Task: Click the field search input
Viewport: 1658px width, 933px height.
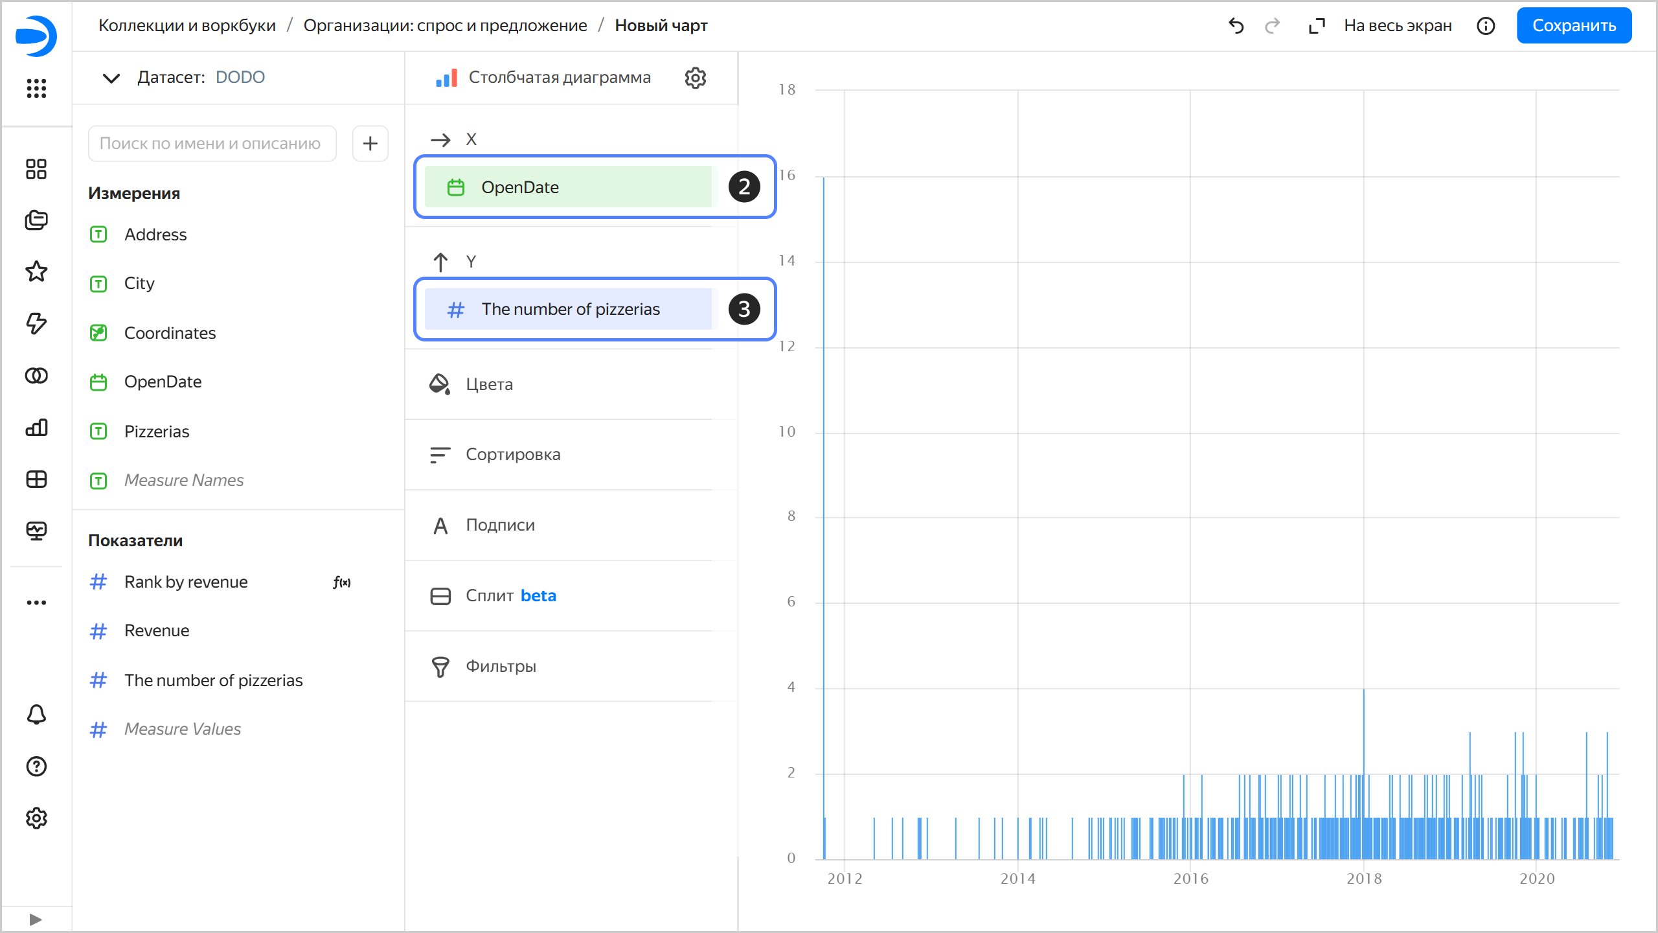Action: pyautogui.click(x=212, y=143)
